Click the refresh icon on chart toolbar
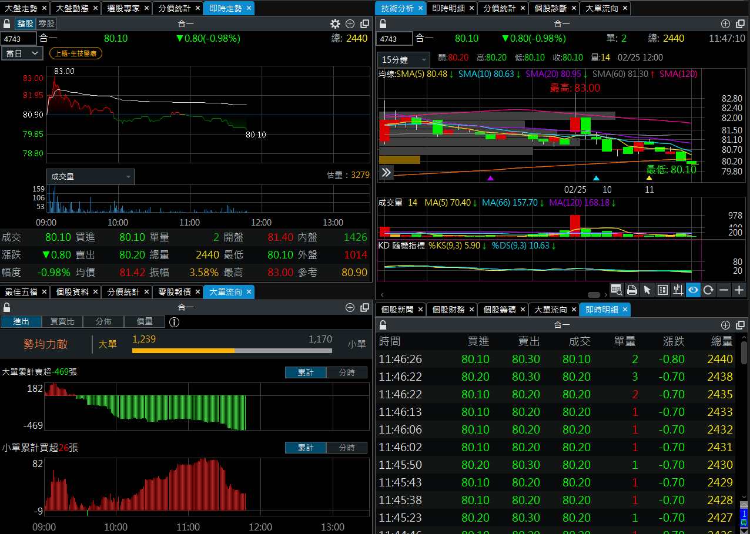This screenshot has height=534, width=750. coord(709,290)
